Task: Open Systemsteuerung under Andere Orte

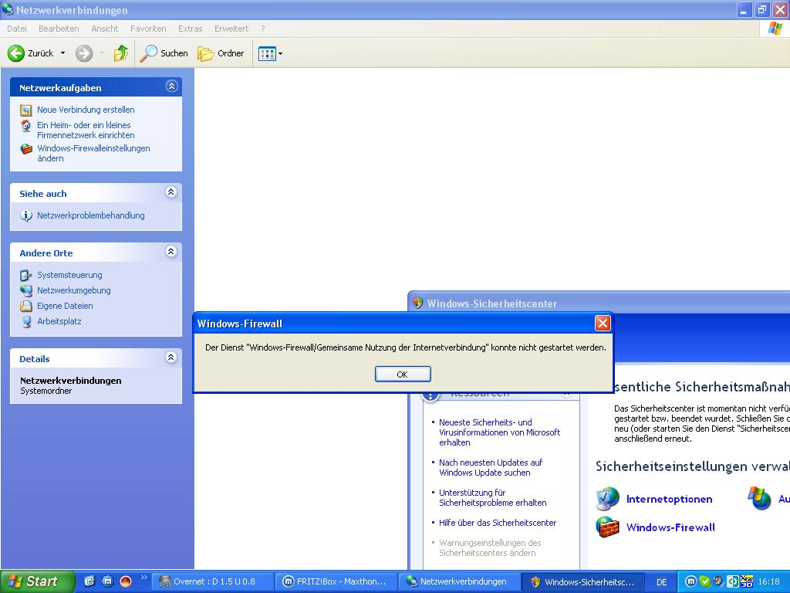Action: (x=69, y=275)
